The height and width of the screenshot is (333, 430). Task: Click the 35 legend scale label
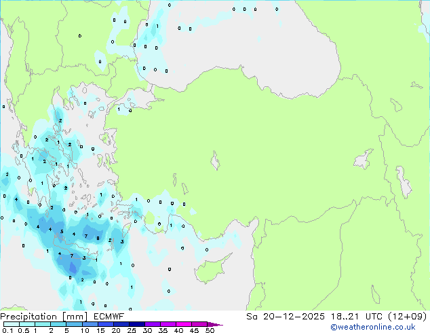tap(163, 330)
